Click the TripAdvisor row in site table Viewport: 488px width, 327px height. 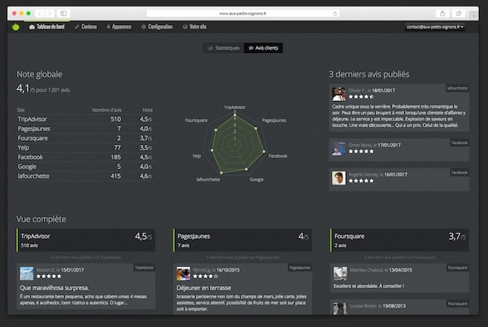[x=85, y=119]
